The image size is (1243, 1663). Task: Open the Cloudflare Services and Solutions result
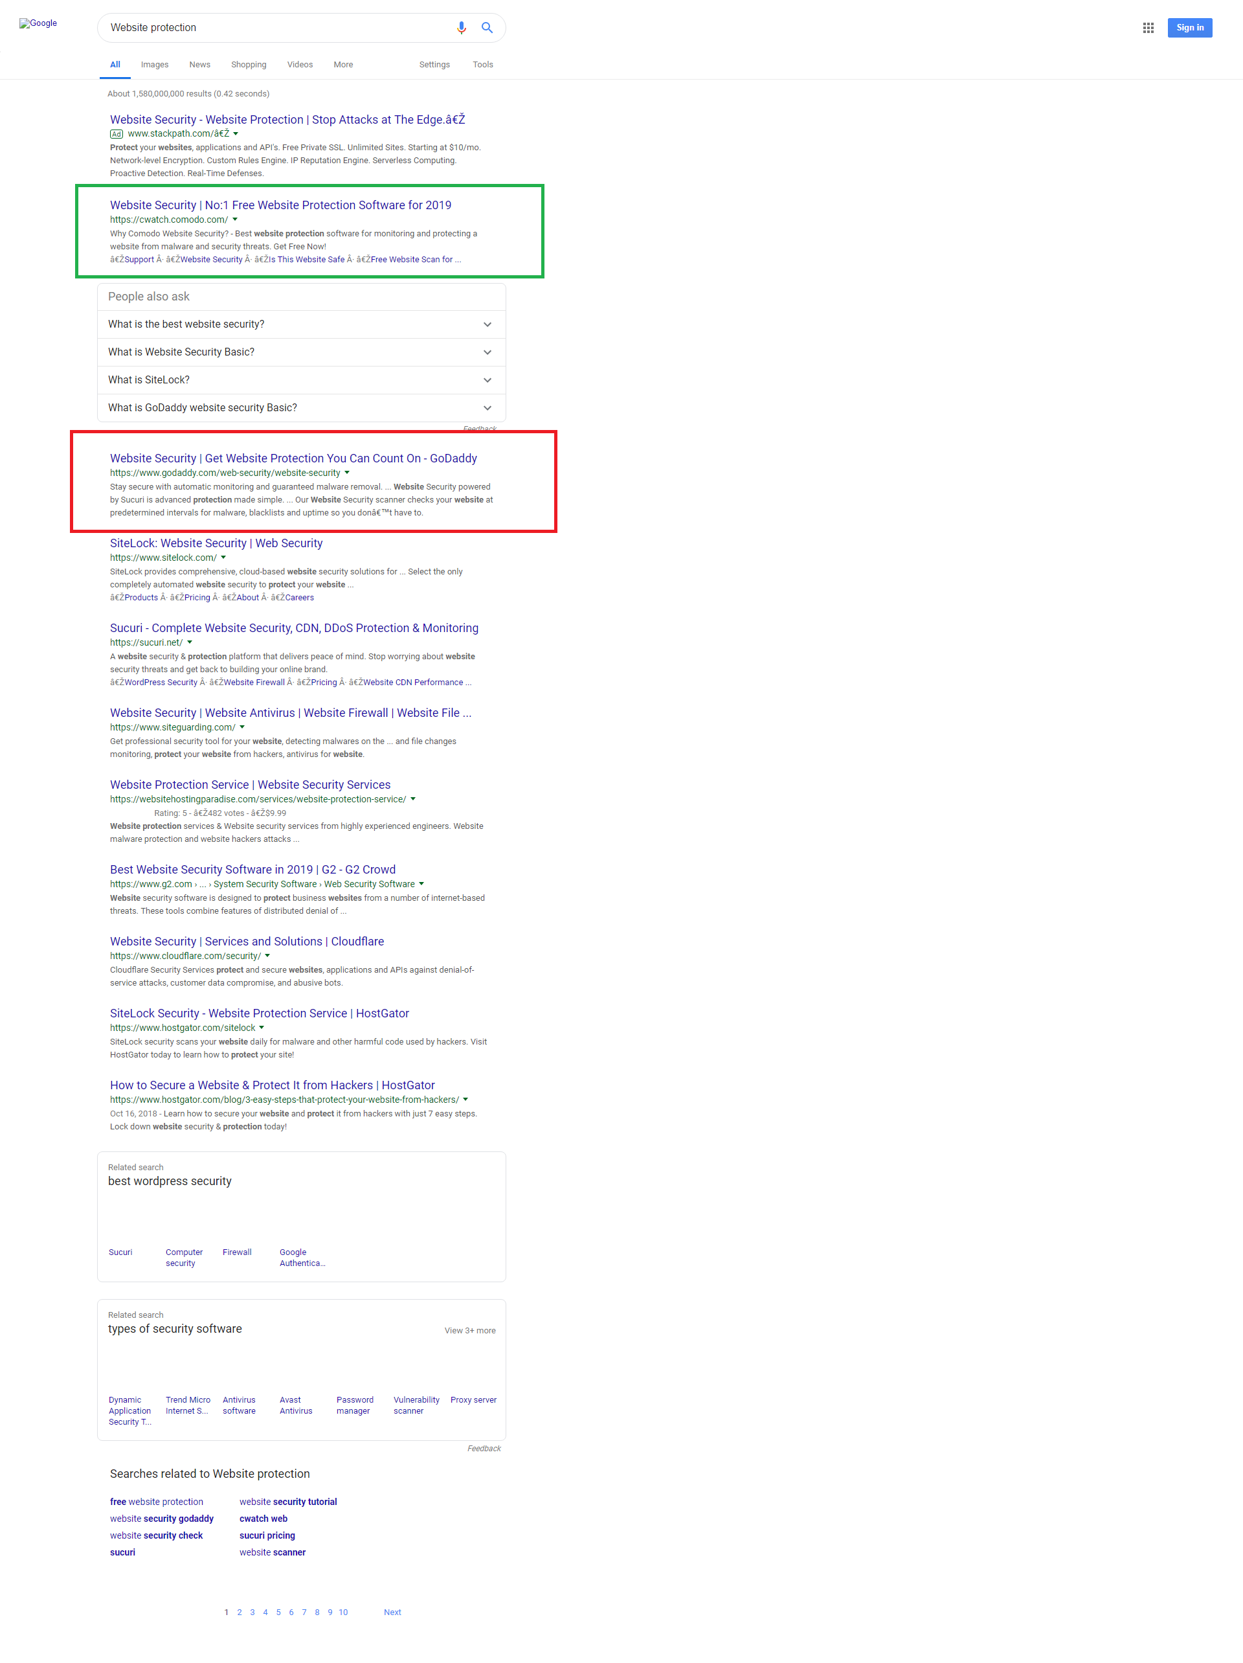click(x=247, y=942)
